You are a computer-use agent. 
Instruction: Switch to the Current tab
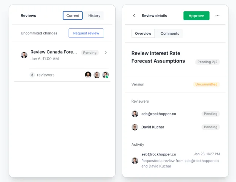tap(73, 16)
